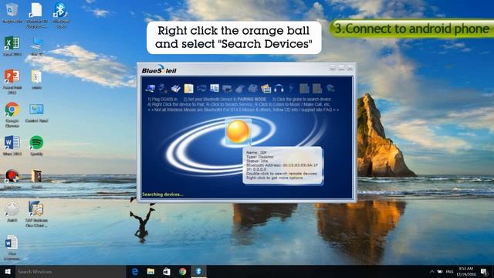Click the orange ball in BlueSoleil

(239, 131)
